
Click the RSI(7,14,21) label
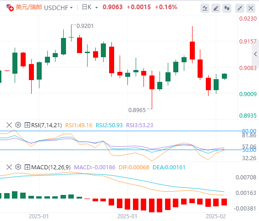pyautogui.click(x=46, y=125)
